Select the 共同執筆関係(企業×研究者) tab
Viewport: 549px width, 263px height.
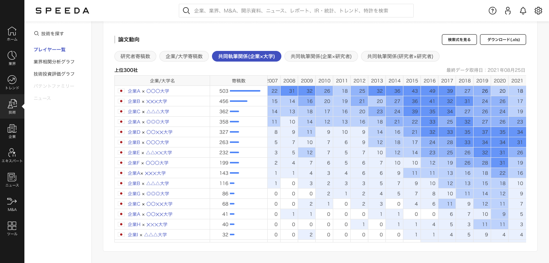(321, 56)
